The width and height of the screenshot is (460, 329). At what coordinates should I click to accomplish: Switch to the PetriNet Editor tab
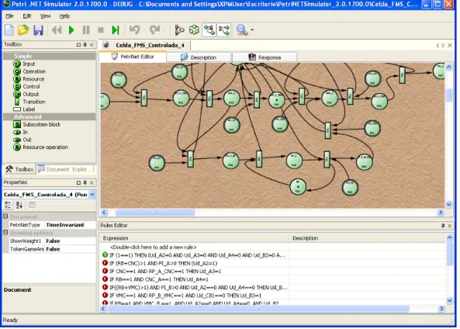(x=133, y=57)
